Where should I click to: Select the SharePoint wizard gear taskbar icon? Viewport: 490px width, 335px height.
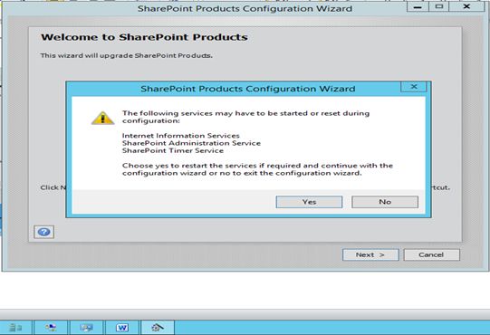click(158, 327)
